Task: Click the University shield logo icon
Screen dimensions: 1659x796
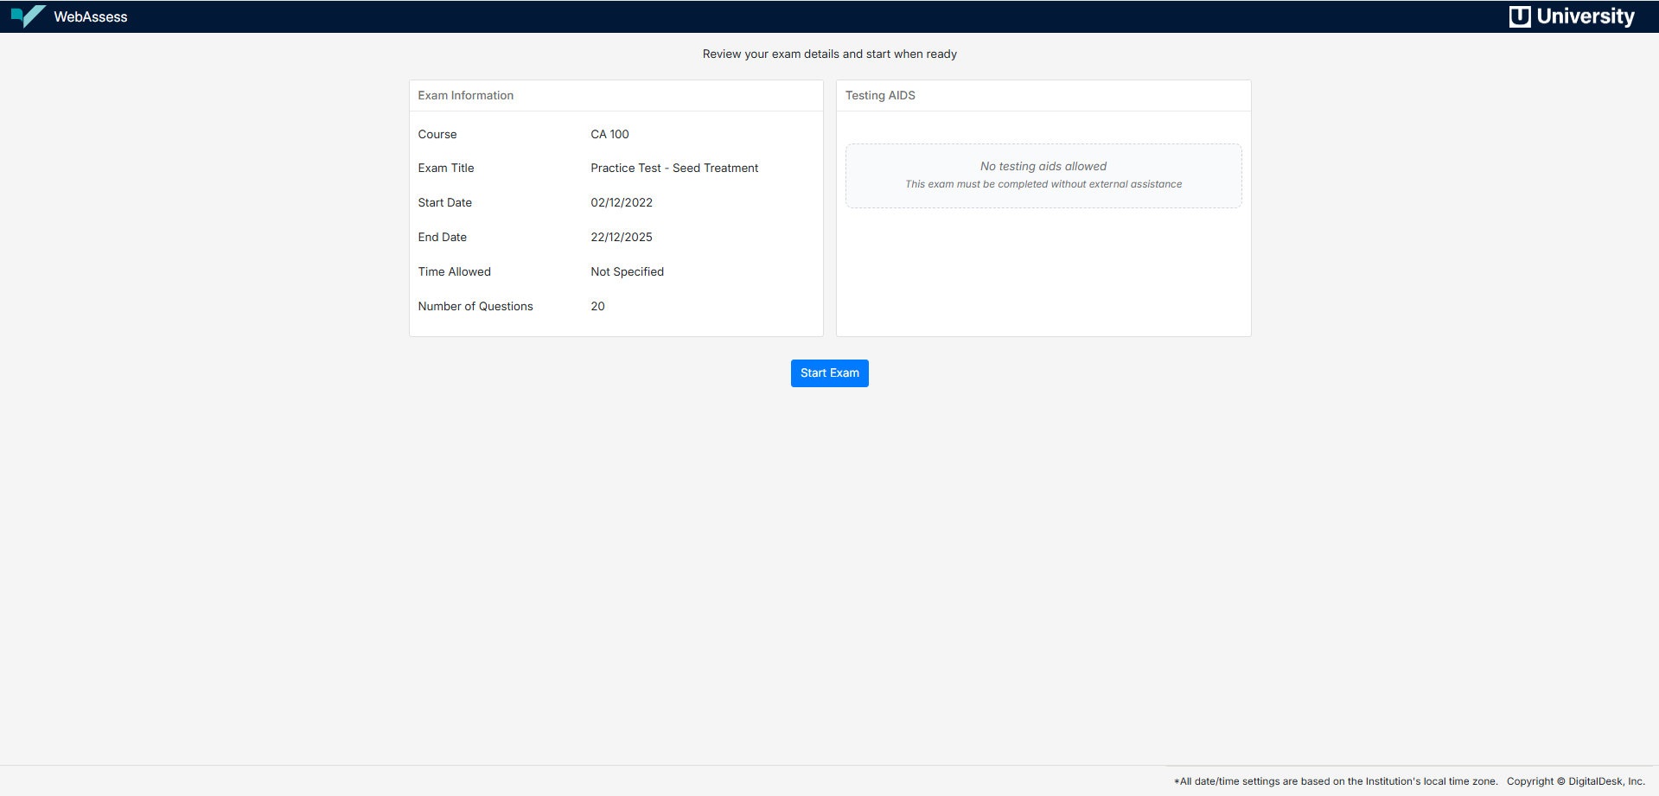Action: (x=1519, y=16)
